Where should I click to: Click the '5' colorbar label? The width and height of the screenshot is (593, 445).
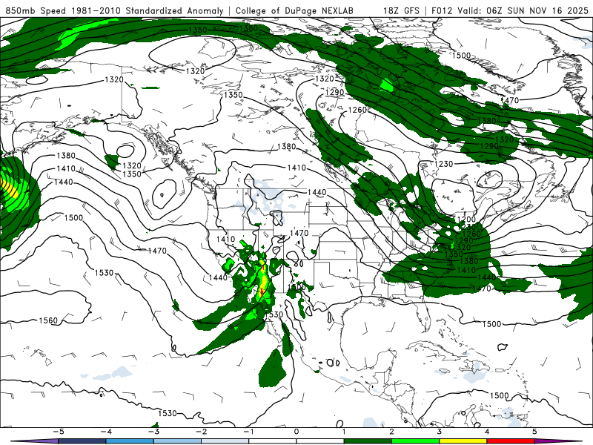click(x=534, y=432)
